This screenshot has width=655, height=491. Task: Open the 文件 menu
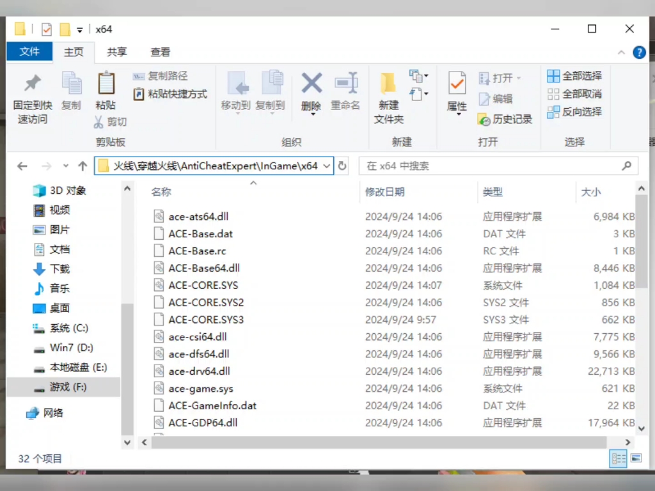click(29, 52)
